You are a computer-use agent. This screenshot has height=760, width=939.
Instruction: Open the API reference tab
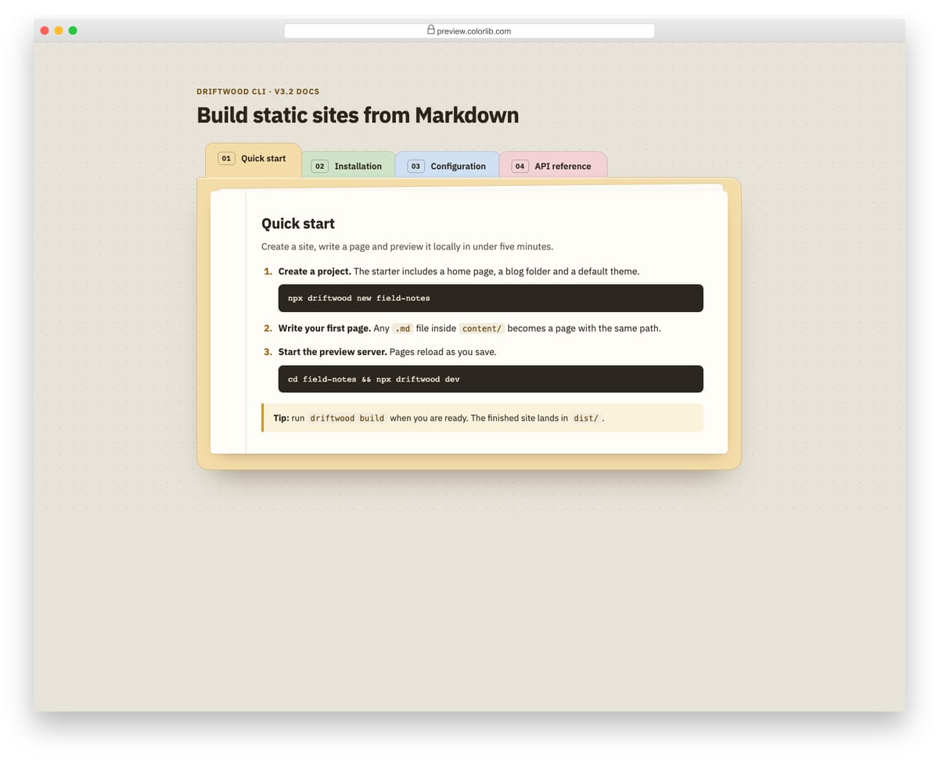tap(552, 166)
